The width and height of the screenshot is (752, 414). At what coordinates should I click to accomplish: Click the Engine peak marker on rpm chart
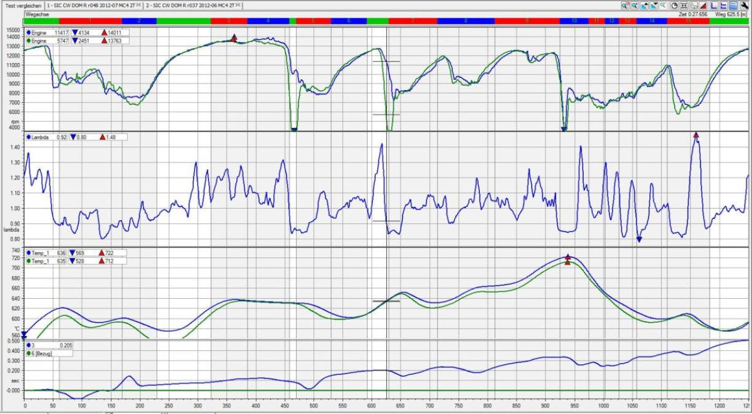tap(233, 38)
